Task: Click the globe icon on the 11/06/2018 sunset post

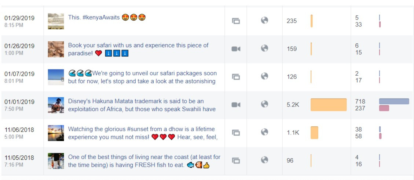Action: coord(265,132)
